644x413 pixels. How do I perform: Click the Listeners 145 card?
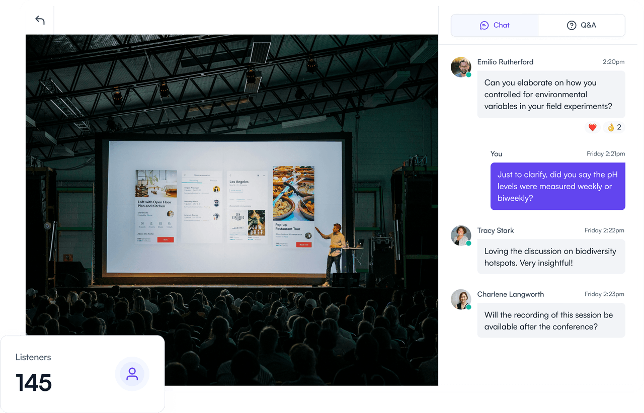click(82, 374)
